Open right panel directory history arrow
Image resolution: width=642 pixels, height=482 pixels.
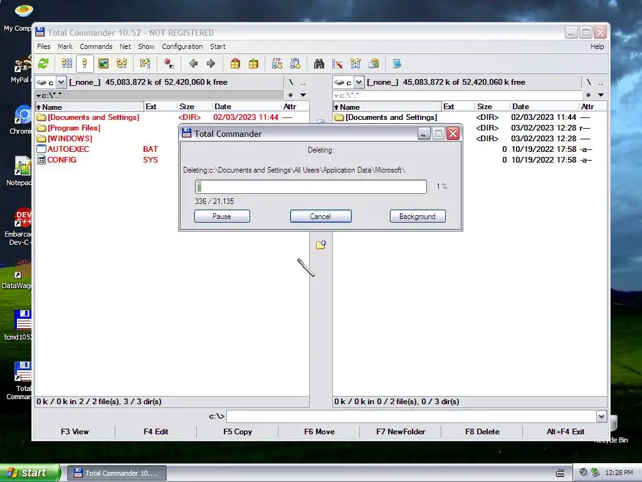coord(601,95)
